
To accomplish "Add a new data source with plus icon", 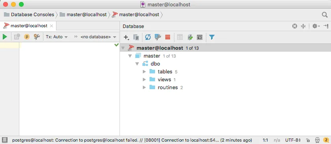I will click(x=126, y=37).
